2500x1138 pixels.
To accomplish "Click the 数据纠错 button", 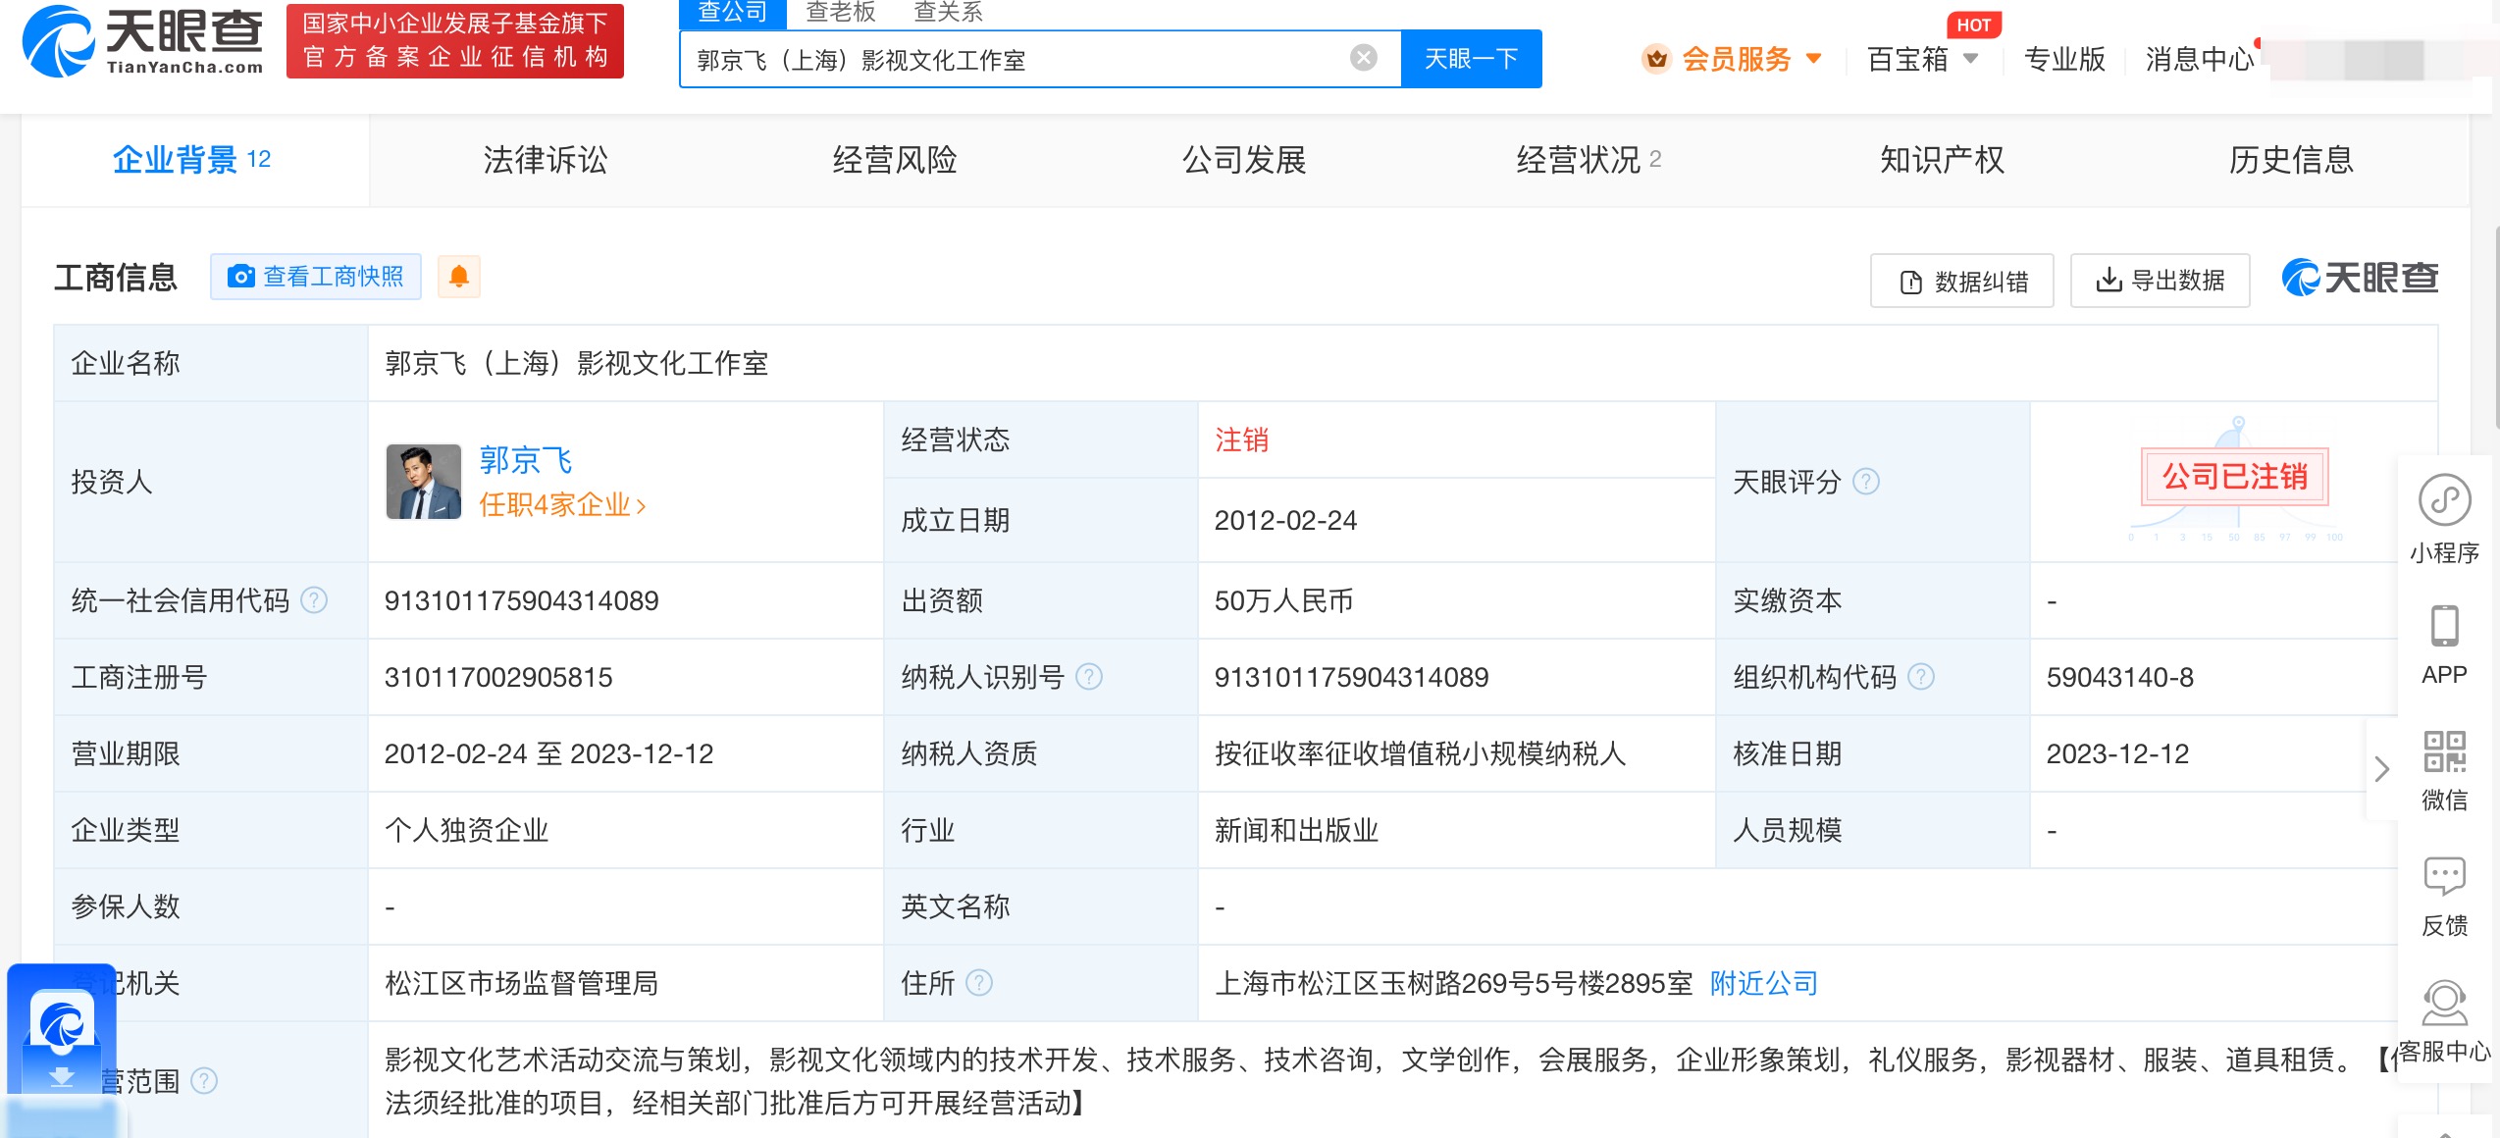I will point(1962,282).
